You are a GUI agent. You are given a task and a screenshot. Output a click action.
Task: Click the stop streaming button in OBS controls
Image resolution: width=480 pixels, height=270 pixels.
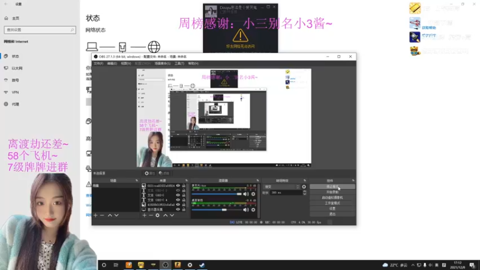click(332, 187)
